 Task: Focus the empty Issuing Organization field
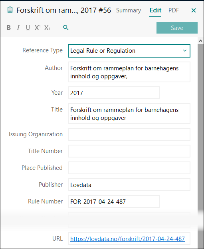click(129, 134)
